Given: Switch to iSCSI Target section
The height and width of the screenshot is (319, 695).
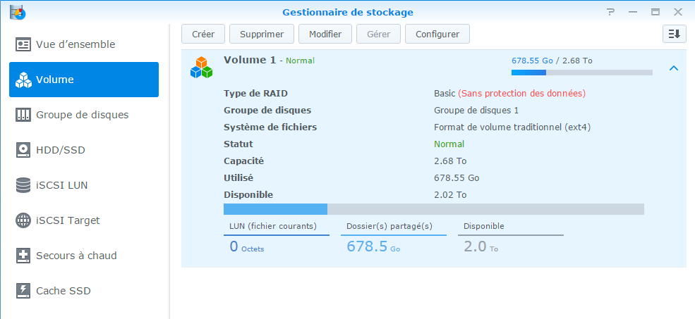Looking at the screenshot, I should coord(84,220).
